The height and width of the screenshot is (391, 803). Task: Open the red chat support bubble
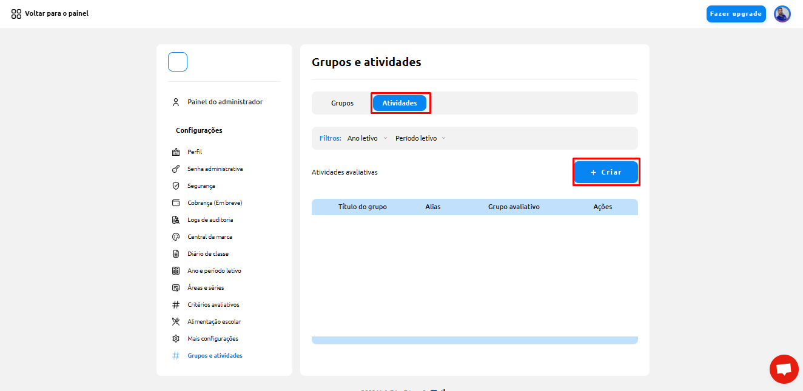[x=784, y=369]
